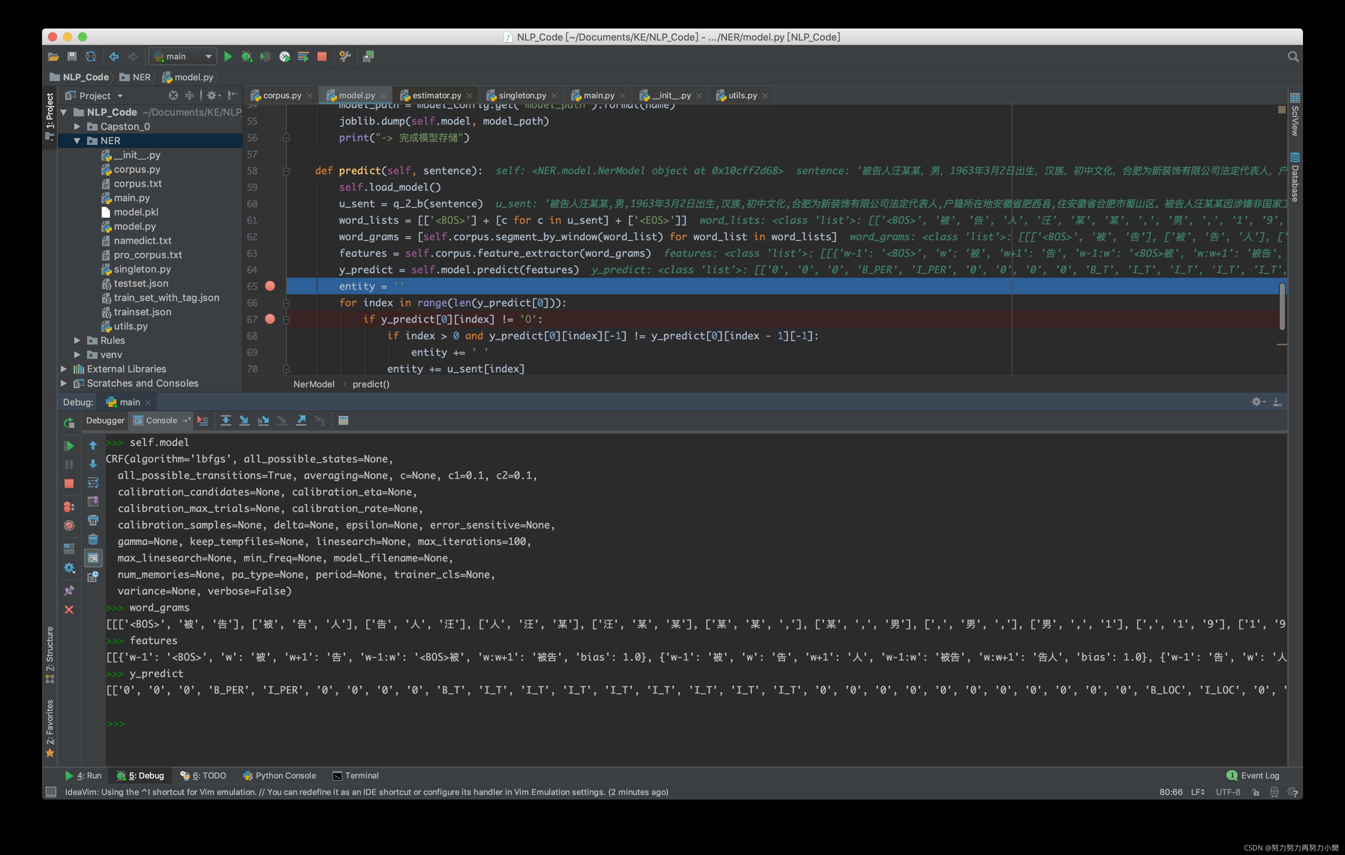The image size is (1345, 855).
Task: Expand the Rules folder
Action: coord(77,340)
